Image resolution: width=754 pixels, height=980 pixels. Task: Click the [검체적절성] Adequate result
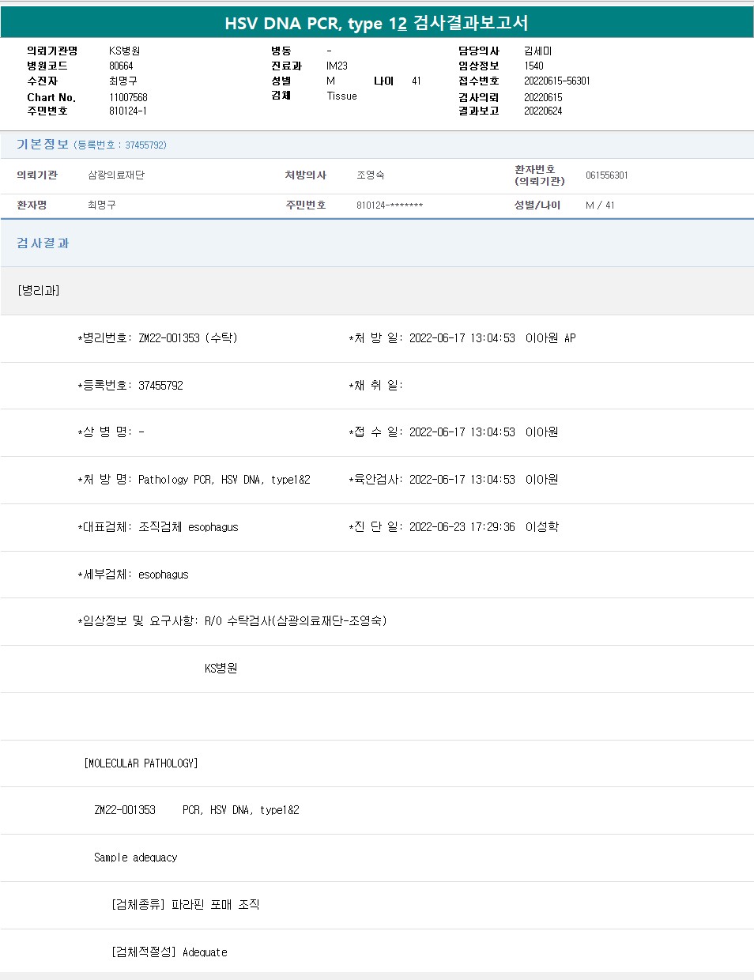169,952
